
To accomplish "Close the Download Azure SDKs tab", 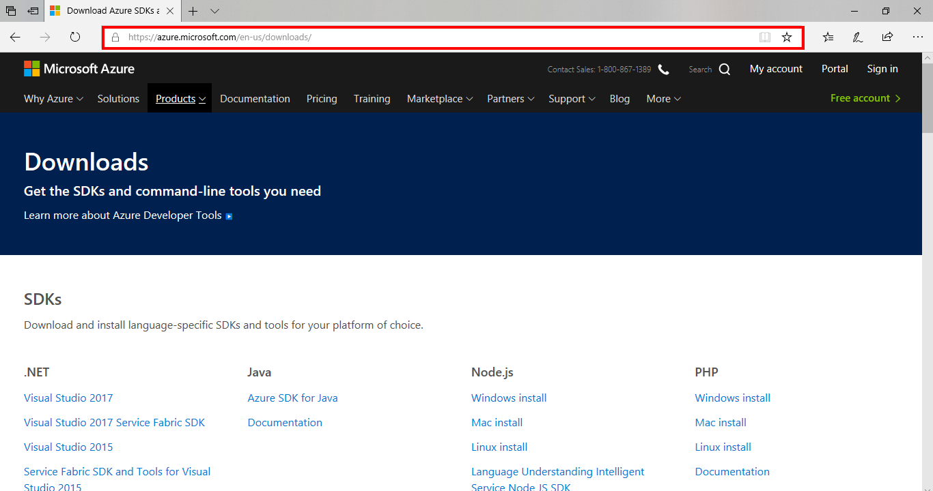I will [170, 11].
